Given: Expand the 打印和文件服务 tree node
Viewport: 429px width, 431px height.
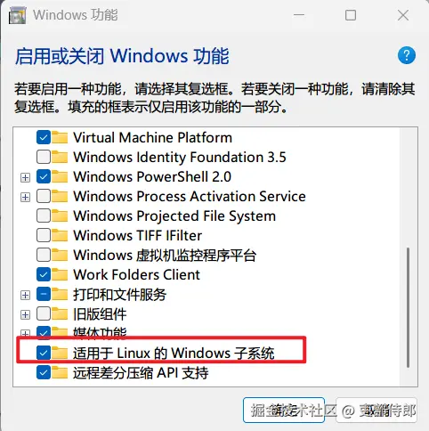Looking at the screenshot, I should pos(25,295).
